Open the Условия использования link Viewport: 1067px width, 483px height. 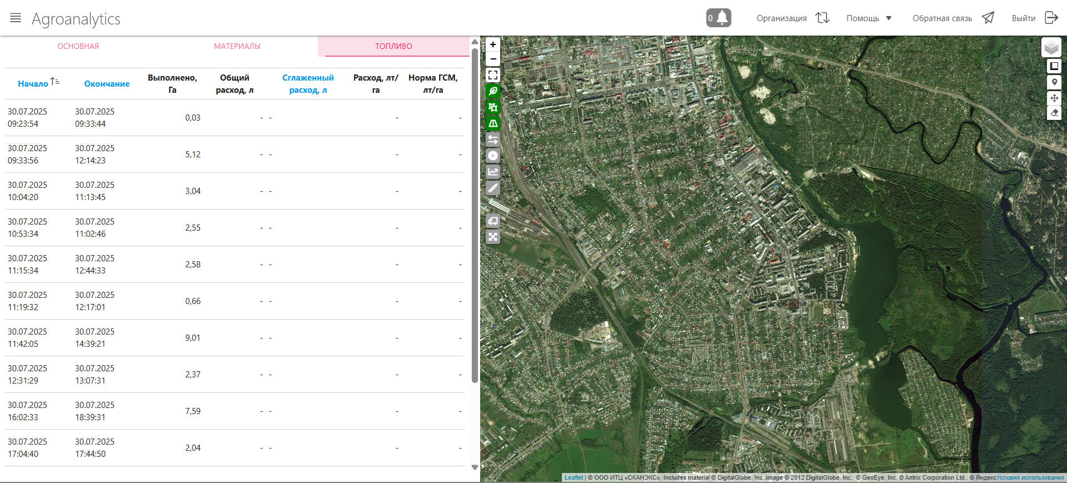coord(1030,477)
